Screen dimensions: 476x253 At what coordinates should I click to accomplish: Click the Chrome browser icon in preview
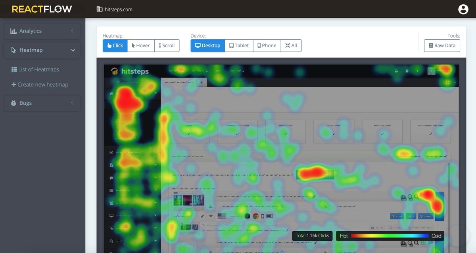click(256, 216)
